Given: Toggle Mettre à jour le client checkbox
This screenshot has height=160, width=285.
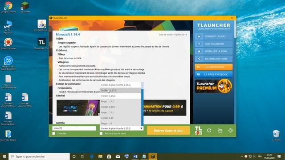Looking at the screenshot, I should tap(101, 133).
